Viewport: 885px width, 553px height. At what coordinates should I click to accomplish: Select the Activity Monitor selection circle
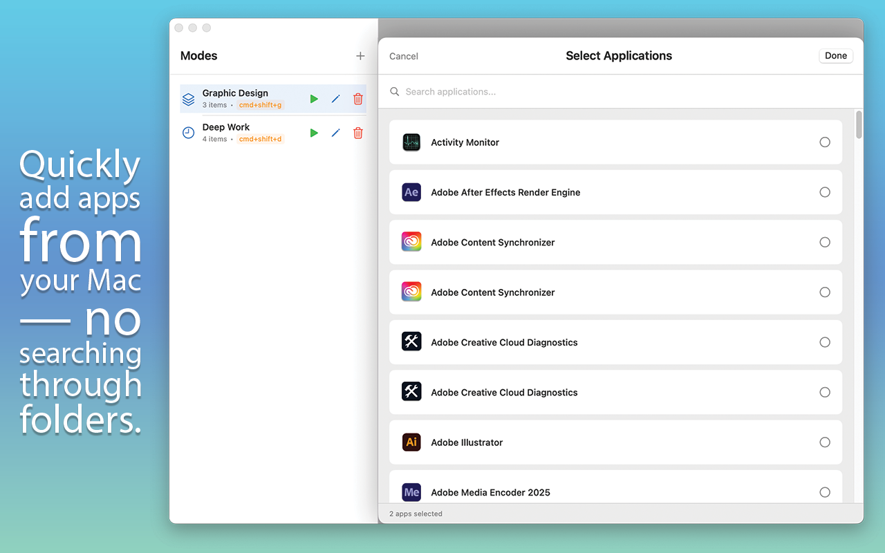(x=825, y=142)
